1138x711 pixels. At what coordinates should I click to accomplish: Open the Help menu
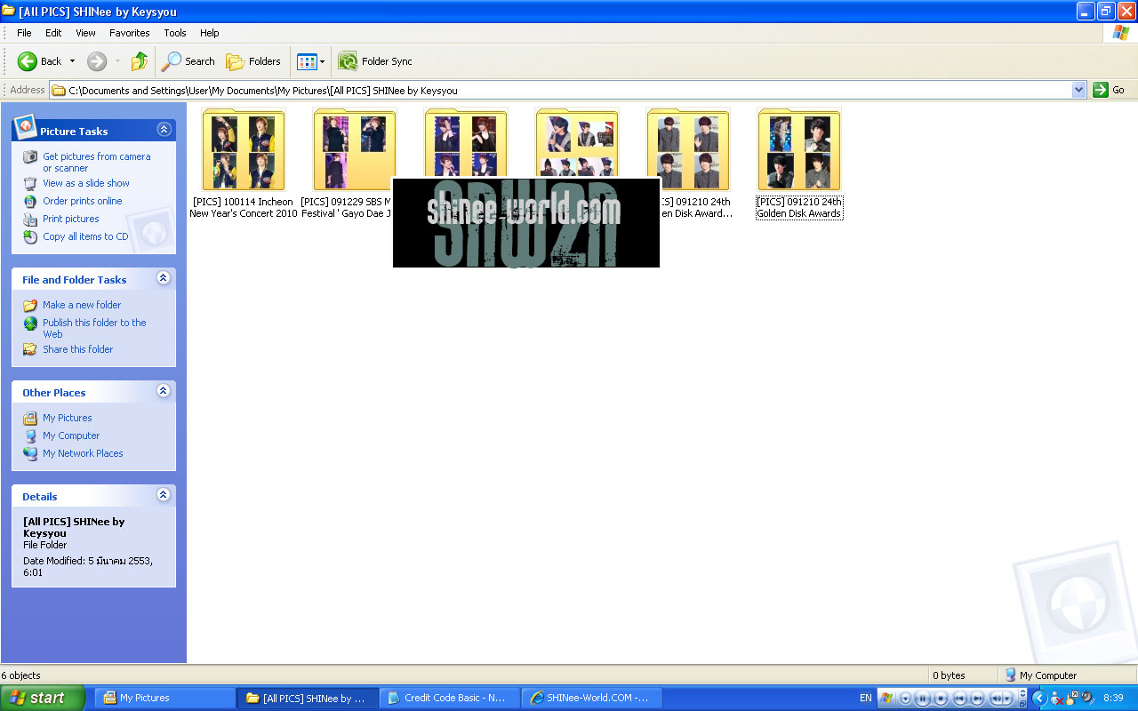click(x=209, y=33)
